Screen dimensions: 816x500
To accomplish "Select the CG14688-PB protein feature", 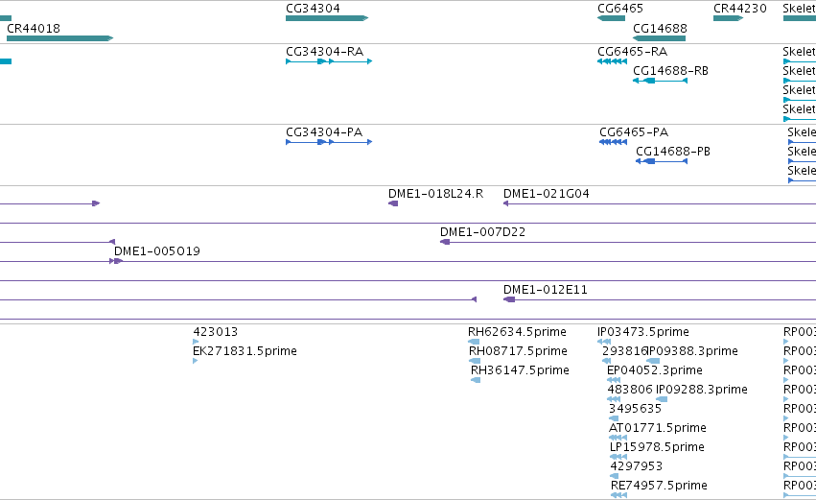I will 662,161.
